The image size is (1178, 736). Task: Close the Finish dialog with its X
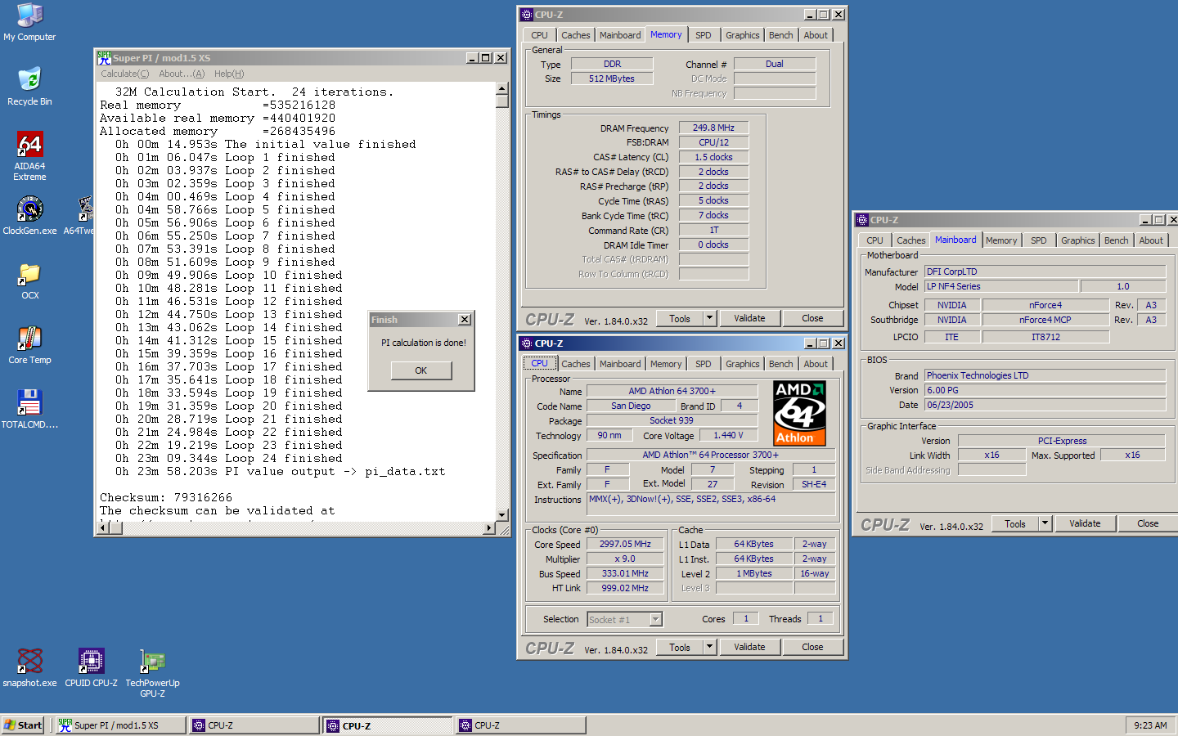click(x=465, y=320)
